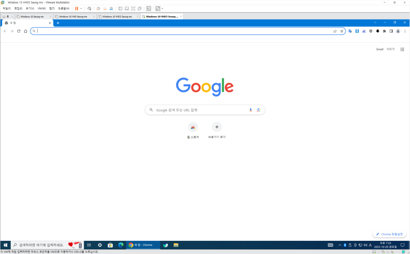Search by image with Google Lens
The height and width of the screenshot is (254, 410).
(x=258, y=110)
